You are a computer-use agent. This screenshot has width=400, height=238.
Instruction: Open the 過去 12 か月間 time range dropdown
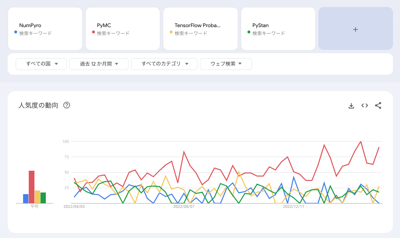point(99,64)
